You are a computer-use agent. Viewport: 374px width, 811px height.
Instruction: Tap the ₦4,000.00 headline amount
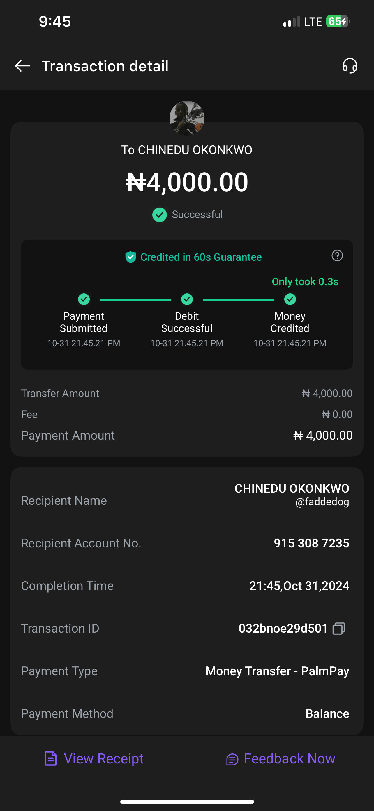click(187, 182)
